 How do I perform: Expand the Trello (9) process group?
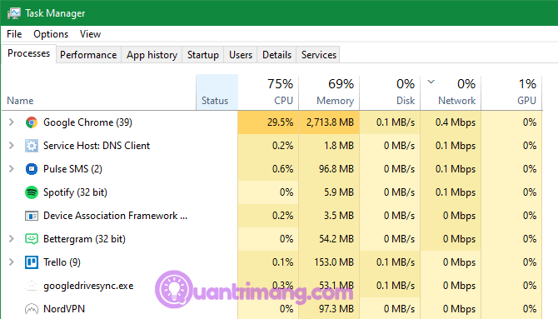click(12, 262)
